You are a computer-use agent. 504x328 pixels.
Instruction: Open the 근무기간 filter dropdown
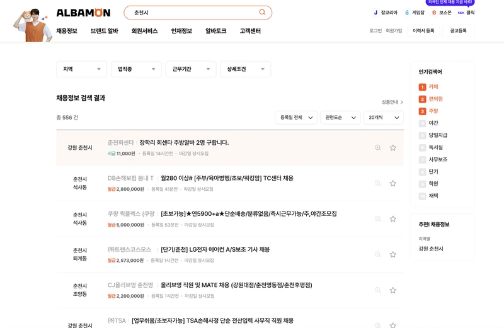tap(191, 69)
